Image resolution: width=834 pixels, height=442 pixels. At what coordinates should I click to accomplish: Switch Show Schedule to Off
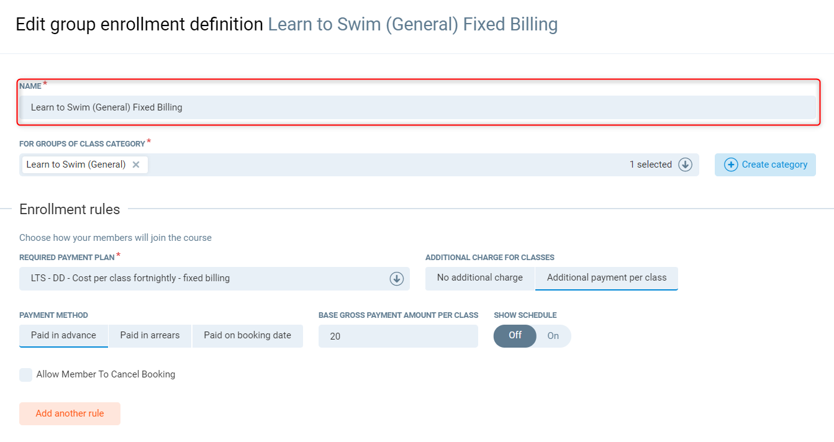coord(515,336)
